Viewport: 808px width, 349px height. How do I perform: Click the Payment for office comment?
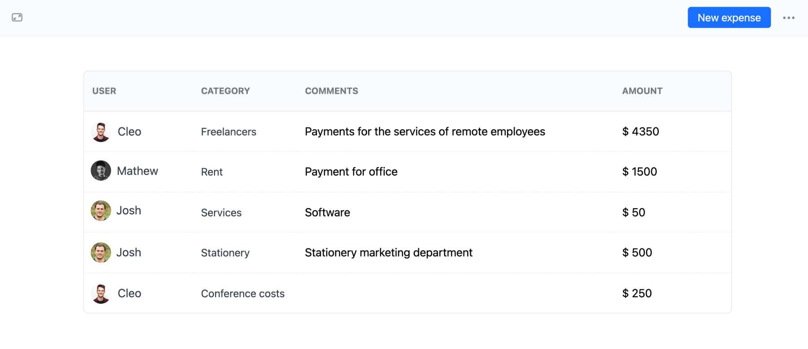tap(351, 172)
